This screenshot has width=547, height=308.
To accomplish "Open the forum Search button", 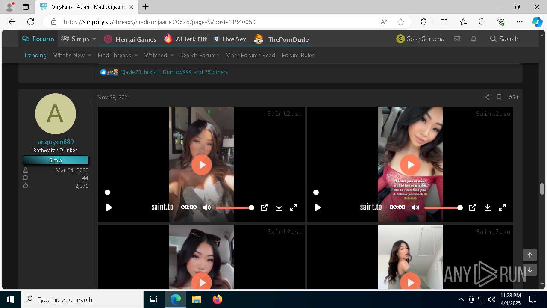I will [504, 39].
